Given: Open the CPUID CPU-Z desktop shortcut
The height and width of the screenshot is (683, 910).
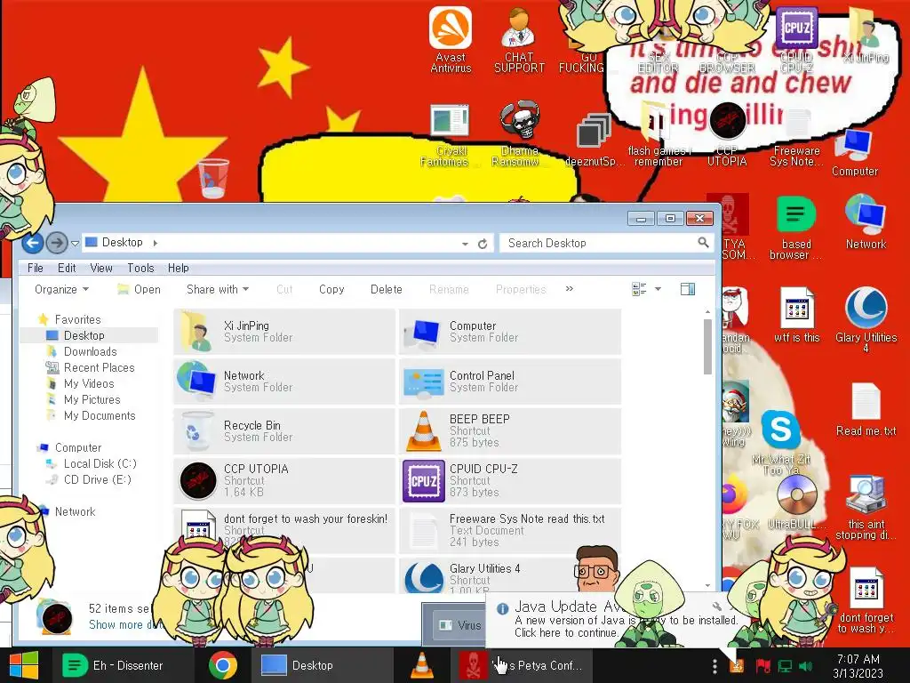Looking at the screenshot, I should click(796, 39).
